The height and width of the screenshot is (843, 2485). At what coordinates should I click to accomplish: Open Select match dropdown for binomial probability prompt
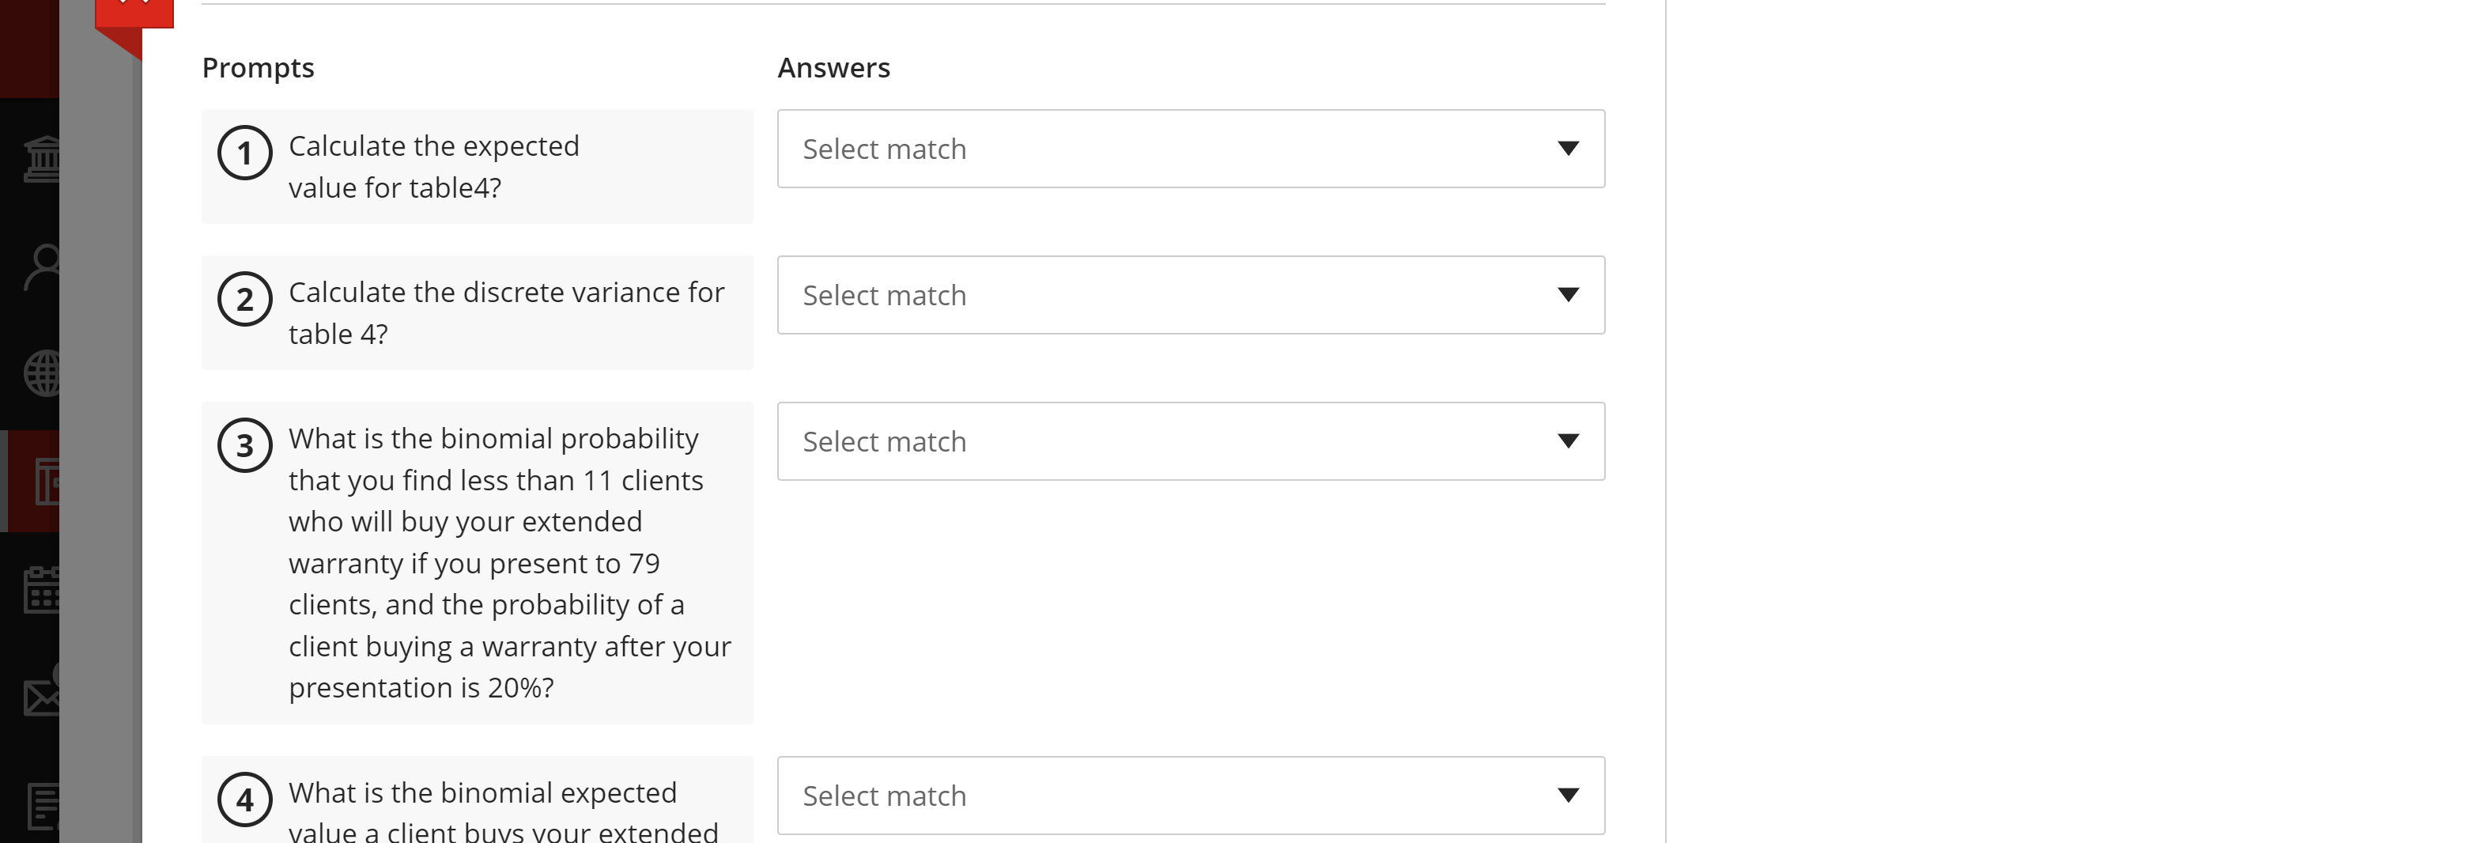[x=1191, y=442]
